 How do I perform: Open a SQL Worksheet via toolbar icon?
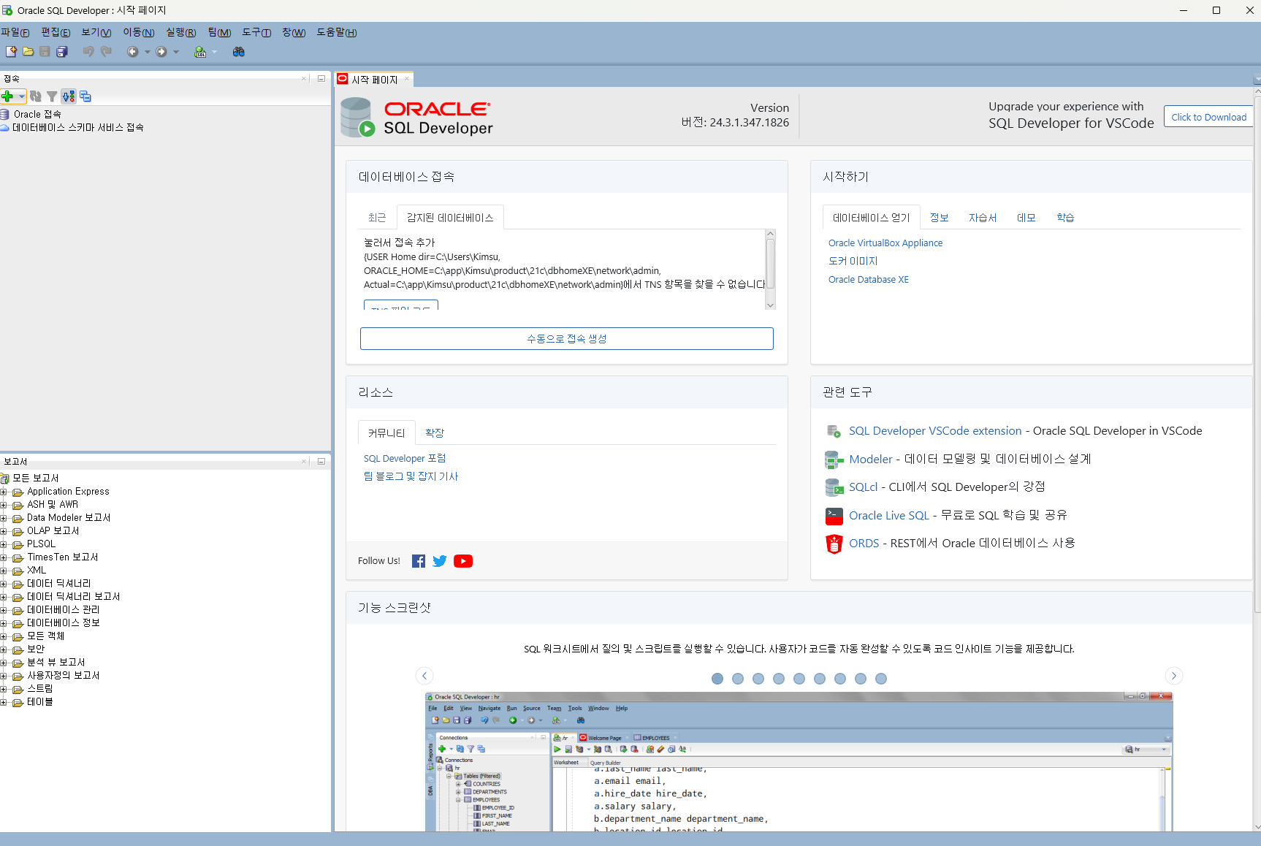pyautogui.click(x=200, y=52)
